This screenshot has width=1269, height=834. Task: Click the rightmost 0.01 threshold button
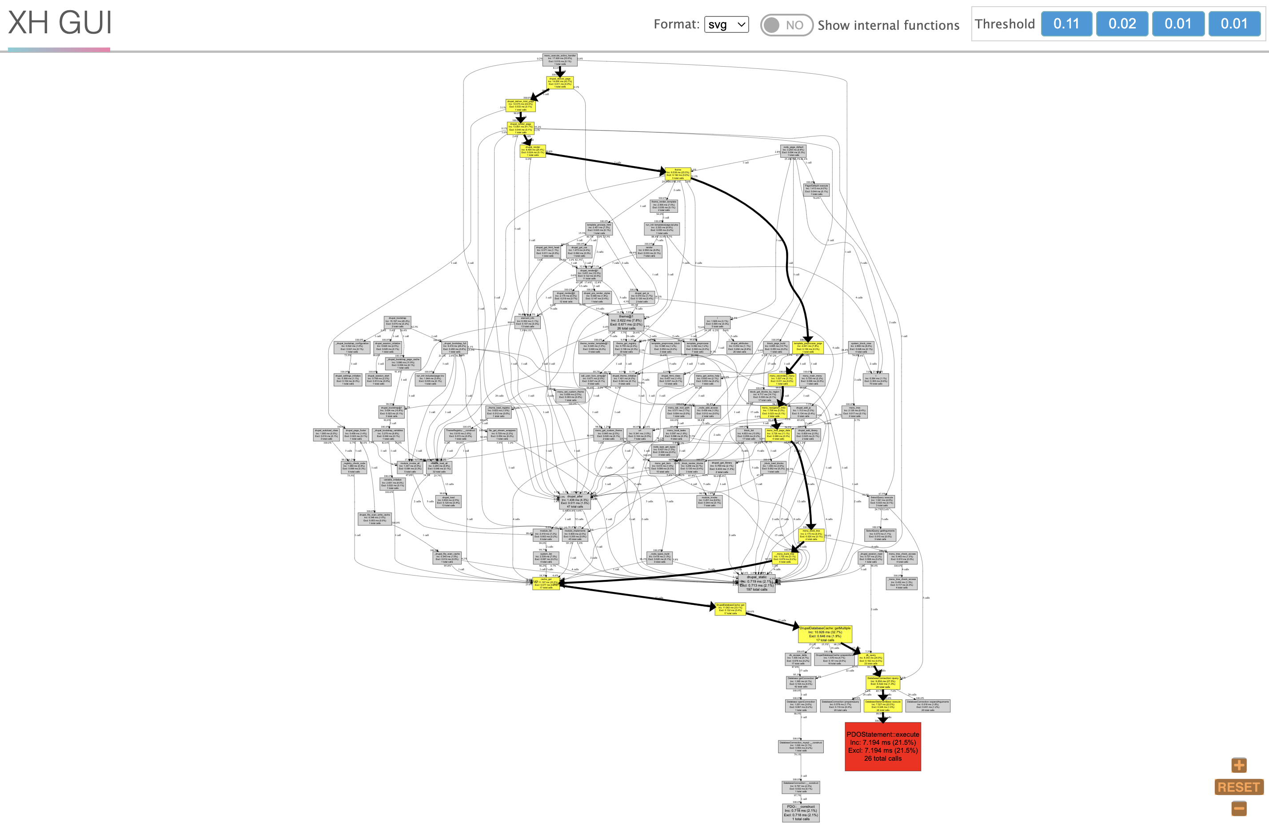(x=1234, y=24)
